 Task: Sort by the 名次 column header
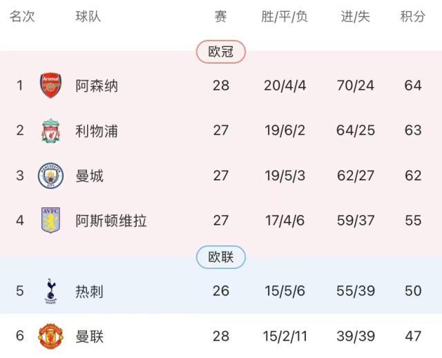[x=22, y=17]
